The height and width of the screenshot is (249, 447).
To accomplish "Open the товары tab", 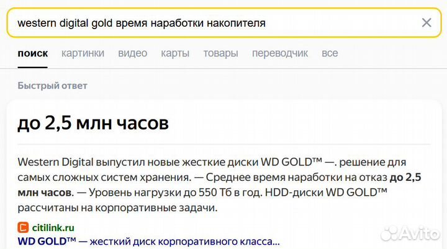I will coord(220,53).
